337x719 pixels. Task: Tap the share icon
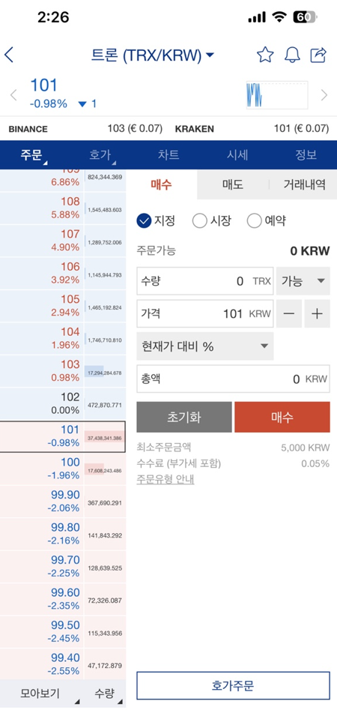(319, 55)
